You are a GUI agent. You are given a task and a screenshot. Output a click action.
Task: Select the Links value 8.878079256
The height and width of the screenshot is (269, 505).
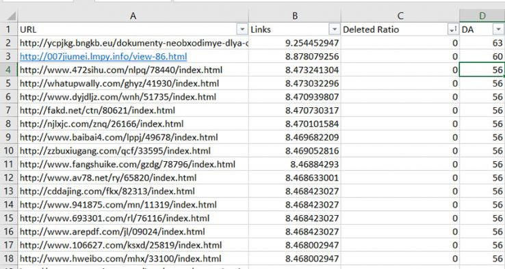coord(295,57)
